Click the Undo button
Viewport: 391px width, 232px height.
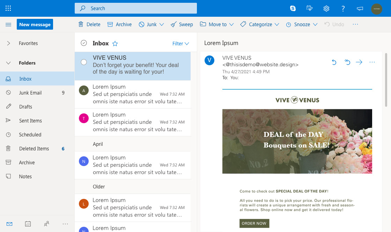point(334,24)
